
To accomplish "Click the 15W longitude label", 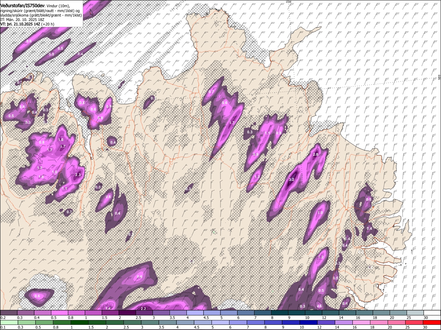I will point(288,2).
